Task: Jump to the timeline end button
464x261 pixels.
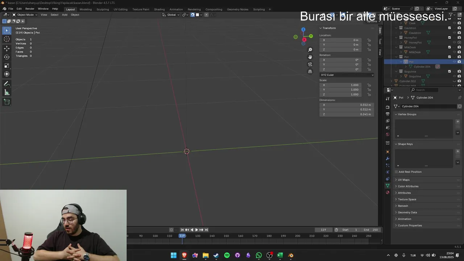Action: pos(206,230)
